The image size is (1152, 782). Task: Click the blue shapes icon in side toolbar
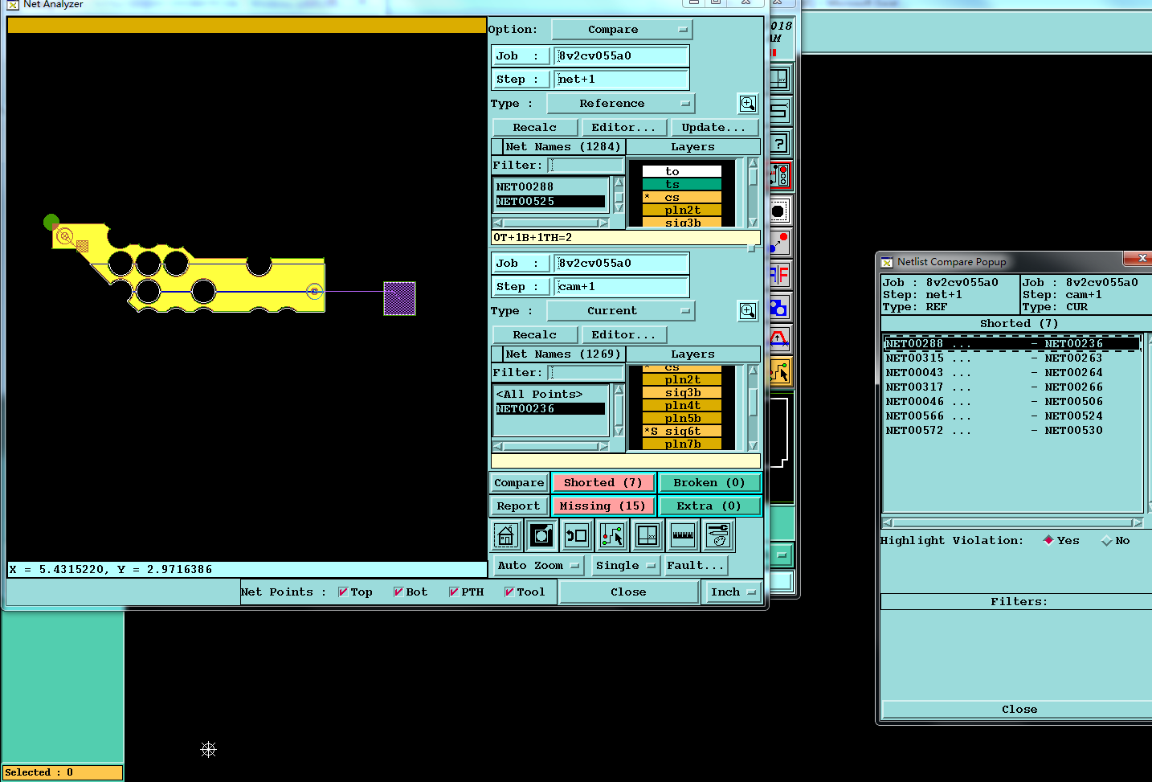[779, 307]
